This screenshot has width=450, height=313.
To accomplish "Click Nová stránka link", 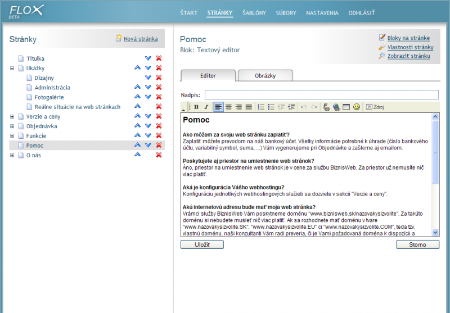I will pos(141,39).
